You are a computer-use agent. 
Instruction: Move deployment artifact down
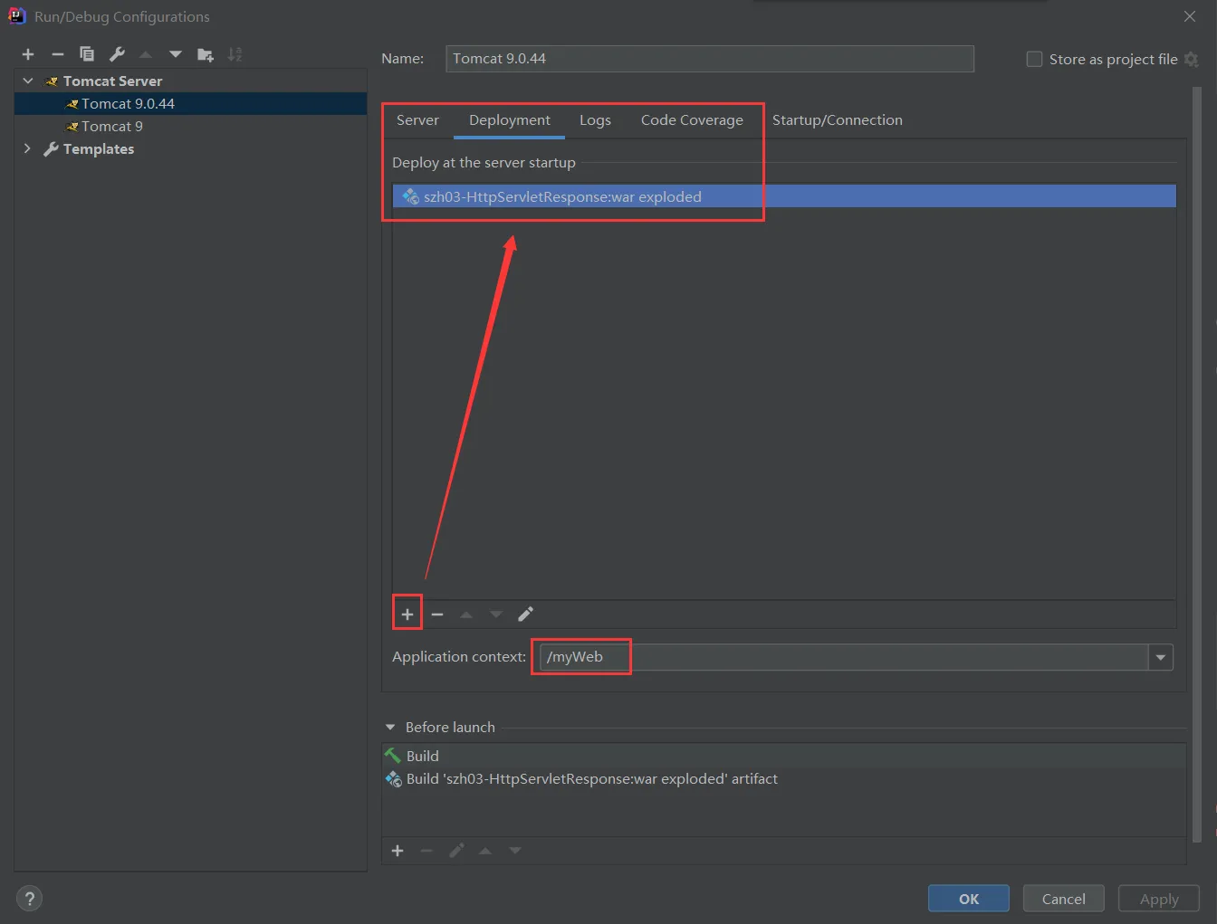point(496,614)
